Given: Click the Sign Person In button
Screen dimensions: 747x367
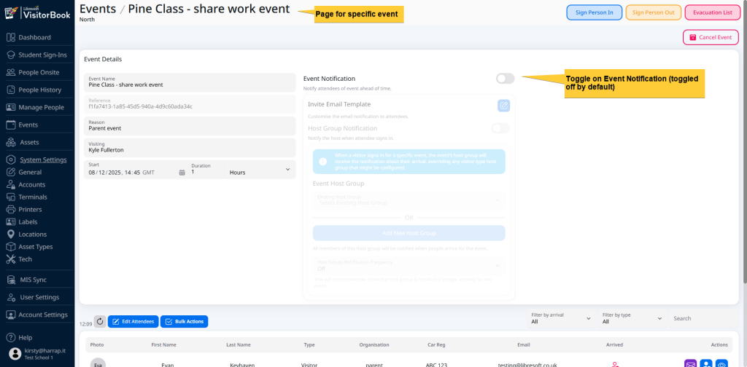Looking at the screenshot, I should pyautogui.click(x=594, y=12).
